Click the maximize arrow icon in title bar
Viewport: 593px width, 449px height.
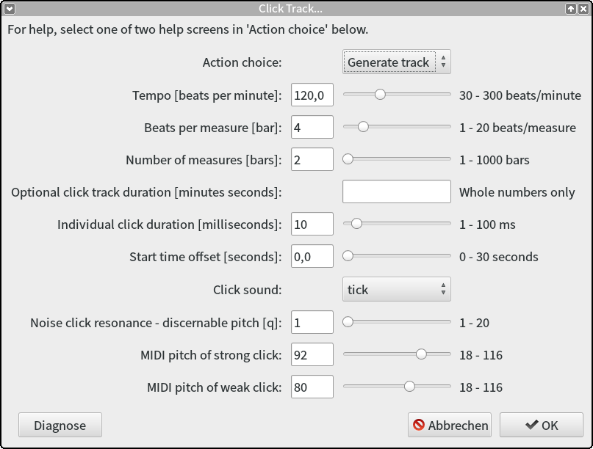coord(571,9)
